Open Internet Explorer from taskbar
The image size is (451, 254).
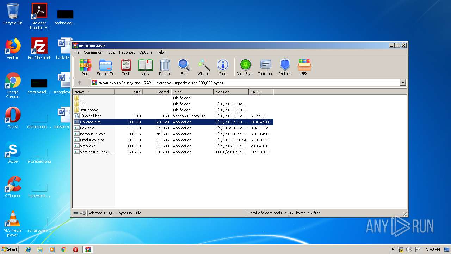tap(28, 249)
